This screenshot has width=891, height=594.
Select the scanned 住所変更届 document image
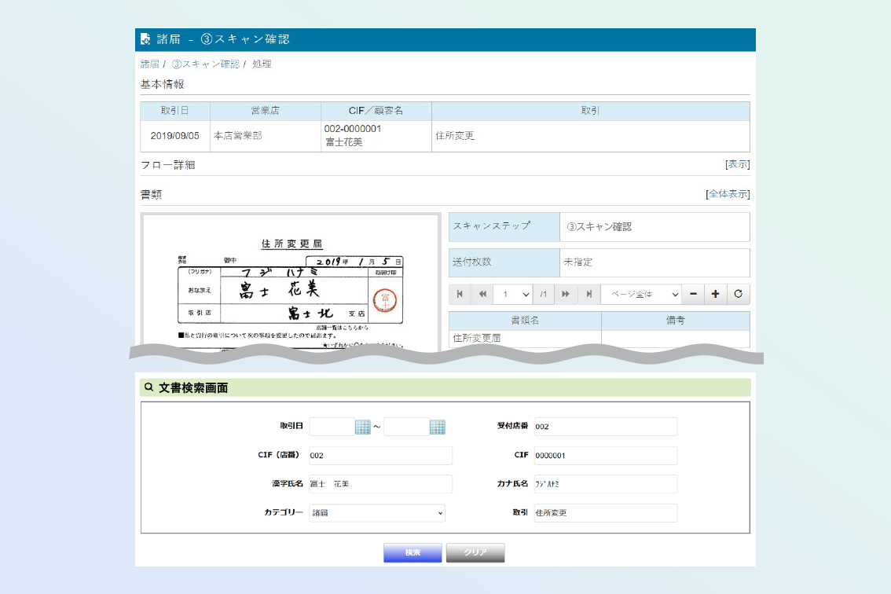click(x=290, y=281)
